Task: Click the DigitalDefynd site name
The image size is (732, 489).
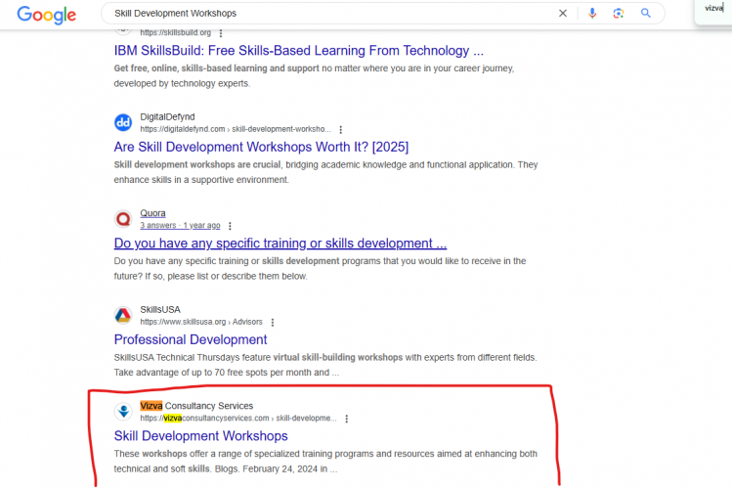Action: pos(167,116)
